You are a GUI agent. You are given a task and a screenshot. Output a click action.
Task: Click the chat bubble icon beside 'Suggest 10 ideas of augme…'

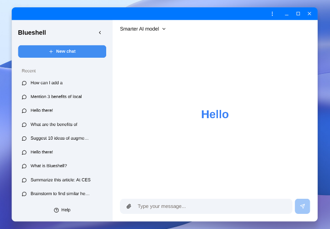(x=24, y=138)
